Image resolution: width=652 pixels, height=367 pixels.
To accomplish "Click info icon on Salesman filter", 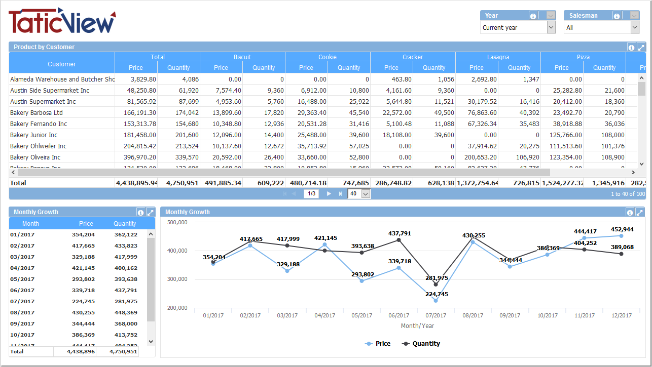I will pos(617,16).
